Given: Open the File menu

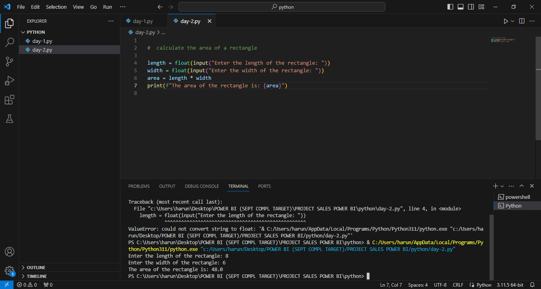Looking at the screenshot, I should 21,7.
